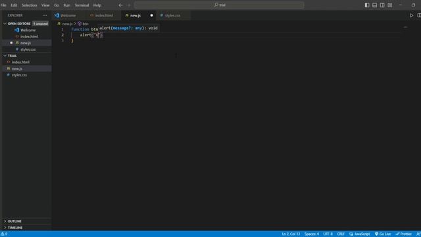The width and height of the screenshot is (421, 237).
Task: Click problems indicator in status bar
Action: pos(4,234)
